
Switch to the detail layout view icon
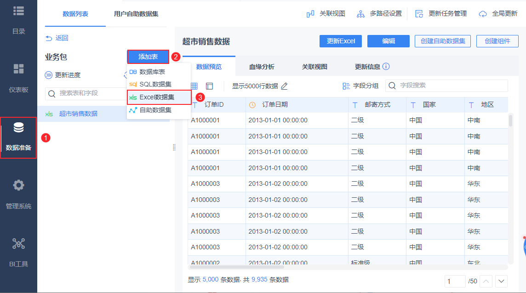click(x=209, y=86)
